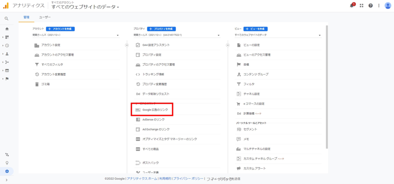Open Realtime reports clock icon

7,45
